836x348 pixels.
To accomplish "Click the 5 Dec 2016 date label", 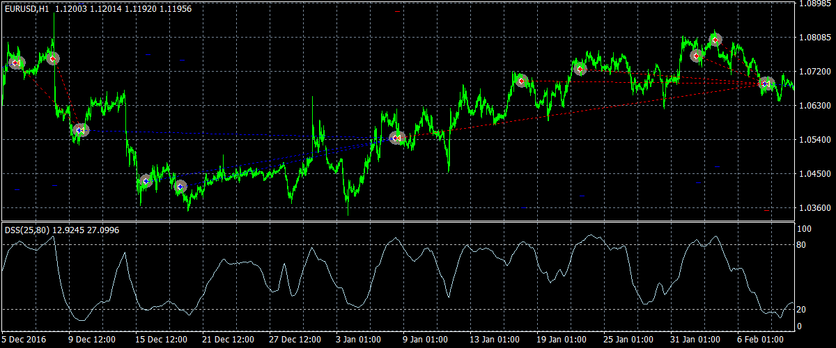I will pyautogui.click(x=23, y=340).
